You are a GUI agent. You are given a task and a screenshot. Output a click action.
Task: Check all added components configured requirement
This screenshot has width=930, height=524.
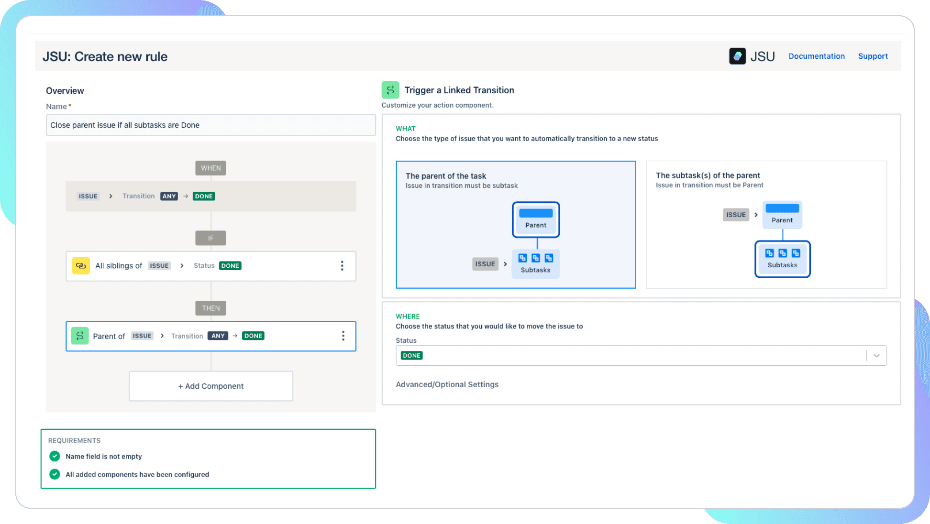54,474
